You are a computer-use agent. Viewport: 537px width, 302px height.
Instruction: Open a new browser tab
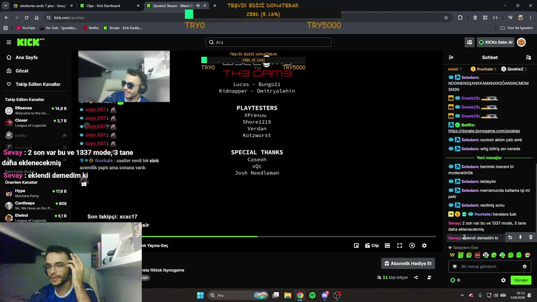[x=215, y=6]
